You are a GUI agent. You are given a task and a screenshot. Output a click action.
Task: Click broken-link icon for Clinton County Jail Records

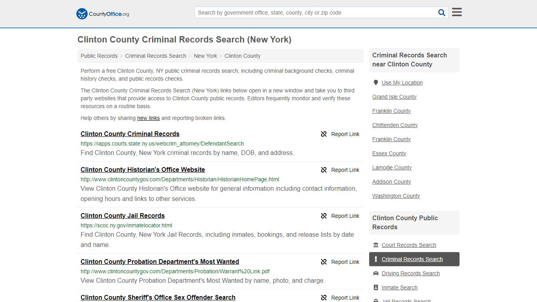[324, 216]
